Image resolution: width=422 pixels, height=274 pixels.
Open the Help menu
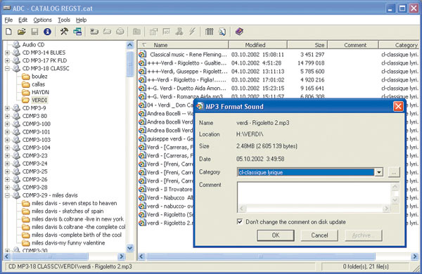click(81, 20)
